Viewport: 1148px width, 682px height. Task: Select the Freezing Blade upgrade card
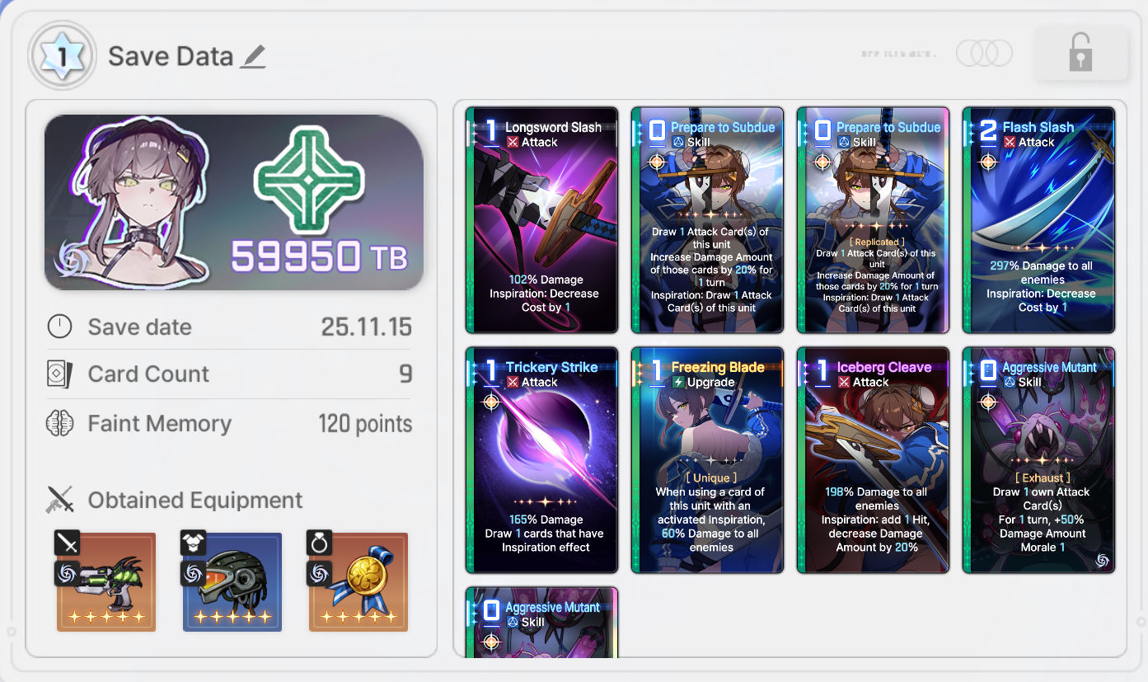coord(707,460)
